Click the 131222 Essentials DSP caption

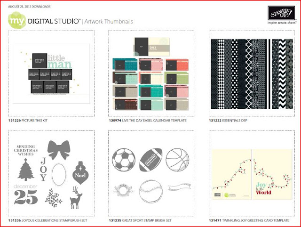(x=228, y=120)
